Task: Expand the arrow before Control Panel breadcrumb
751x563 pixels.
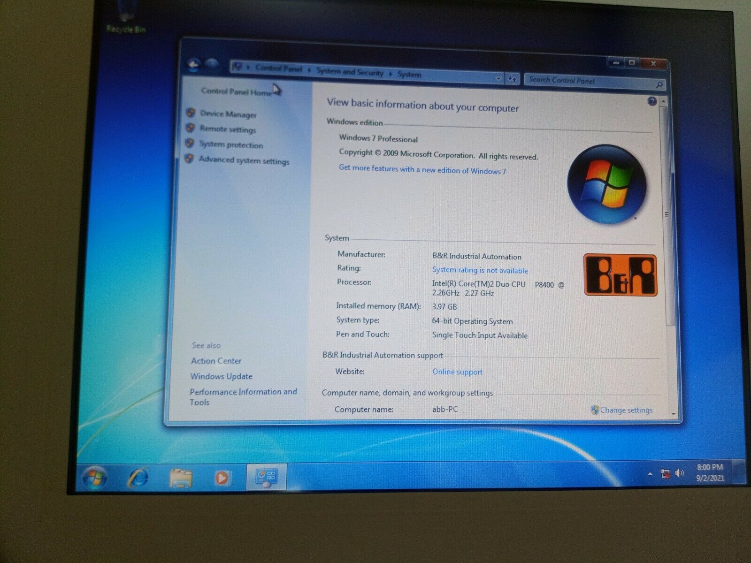Action: [x=248, y=67]
